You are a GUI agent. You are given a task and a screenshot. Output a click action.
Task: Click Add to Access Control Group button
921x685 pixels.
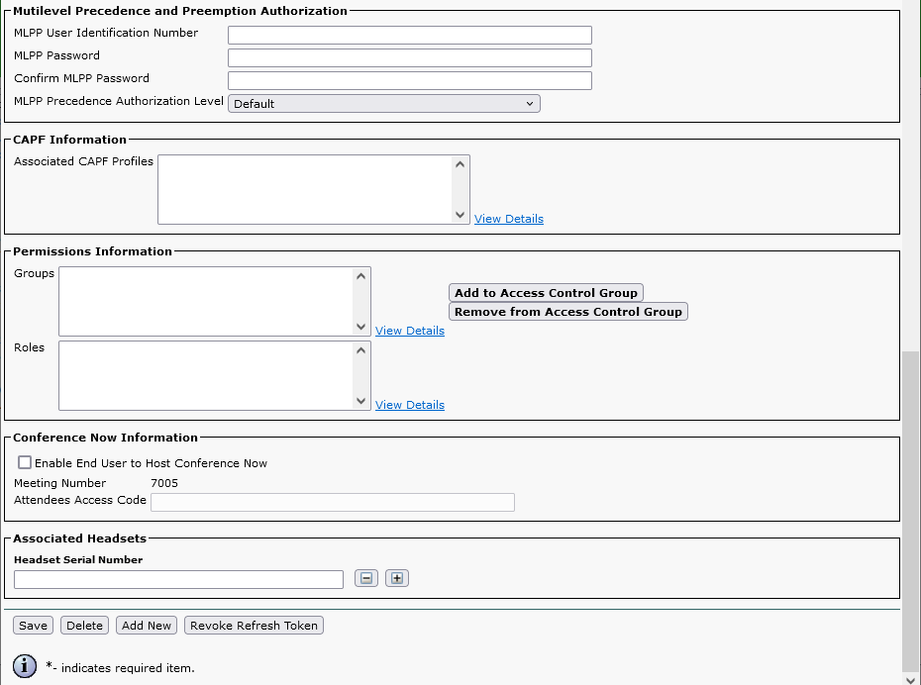coord(546,292)
